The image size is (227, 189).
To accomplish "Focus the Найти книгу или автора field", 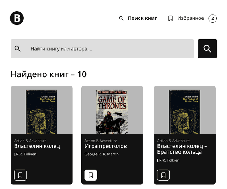I will pos(102,49).
